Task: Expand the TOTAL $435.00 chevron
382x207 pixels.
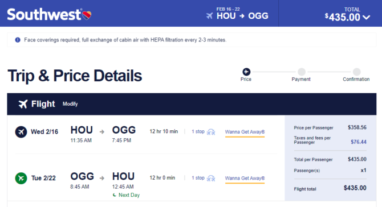Action: [x=367, y=17]
